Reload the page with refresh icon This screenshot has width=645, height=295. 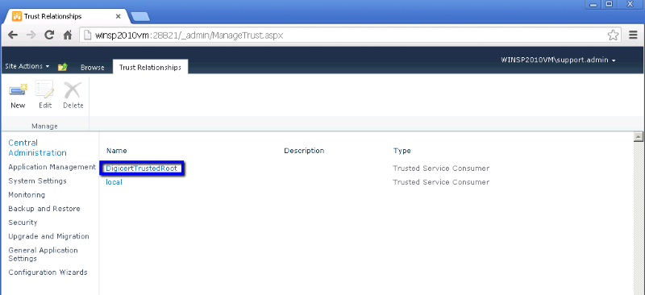point(49,35)
